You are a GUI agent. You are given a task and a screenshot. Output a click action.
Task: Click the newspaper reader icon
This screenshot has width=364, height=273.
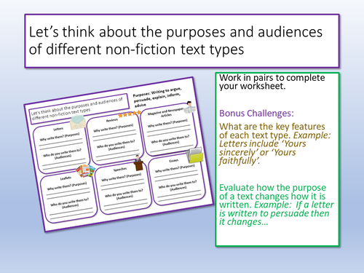click(190, 108)
